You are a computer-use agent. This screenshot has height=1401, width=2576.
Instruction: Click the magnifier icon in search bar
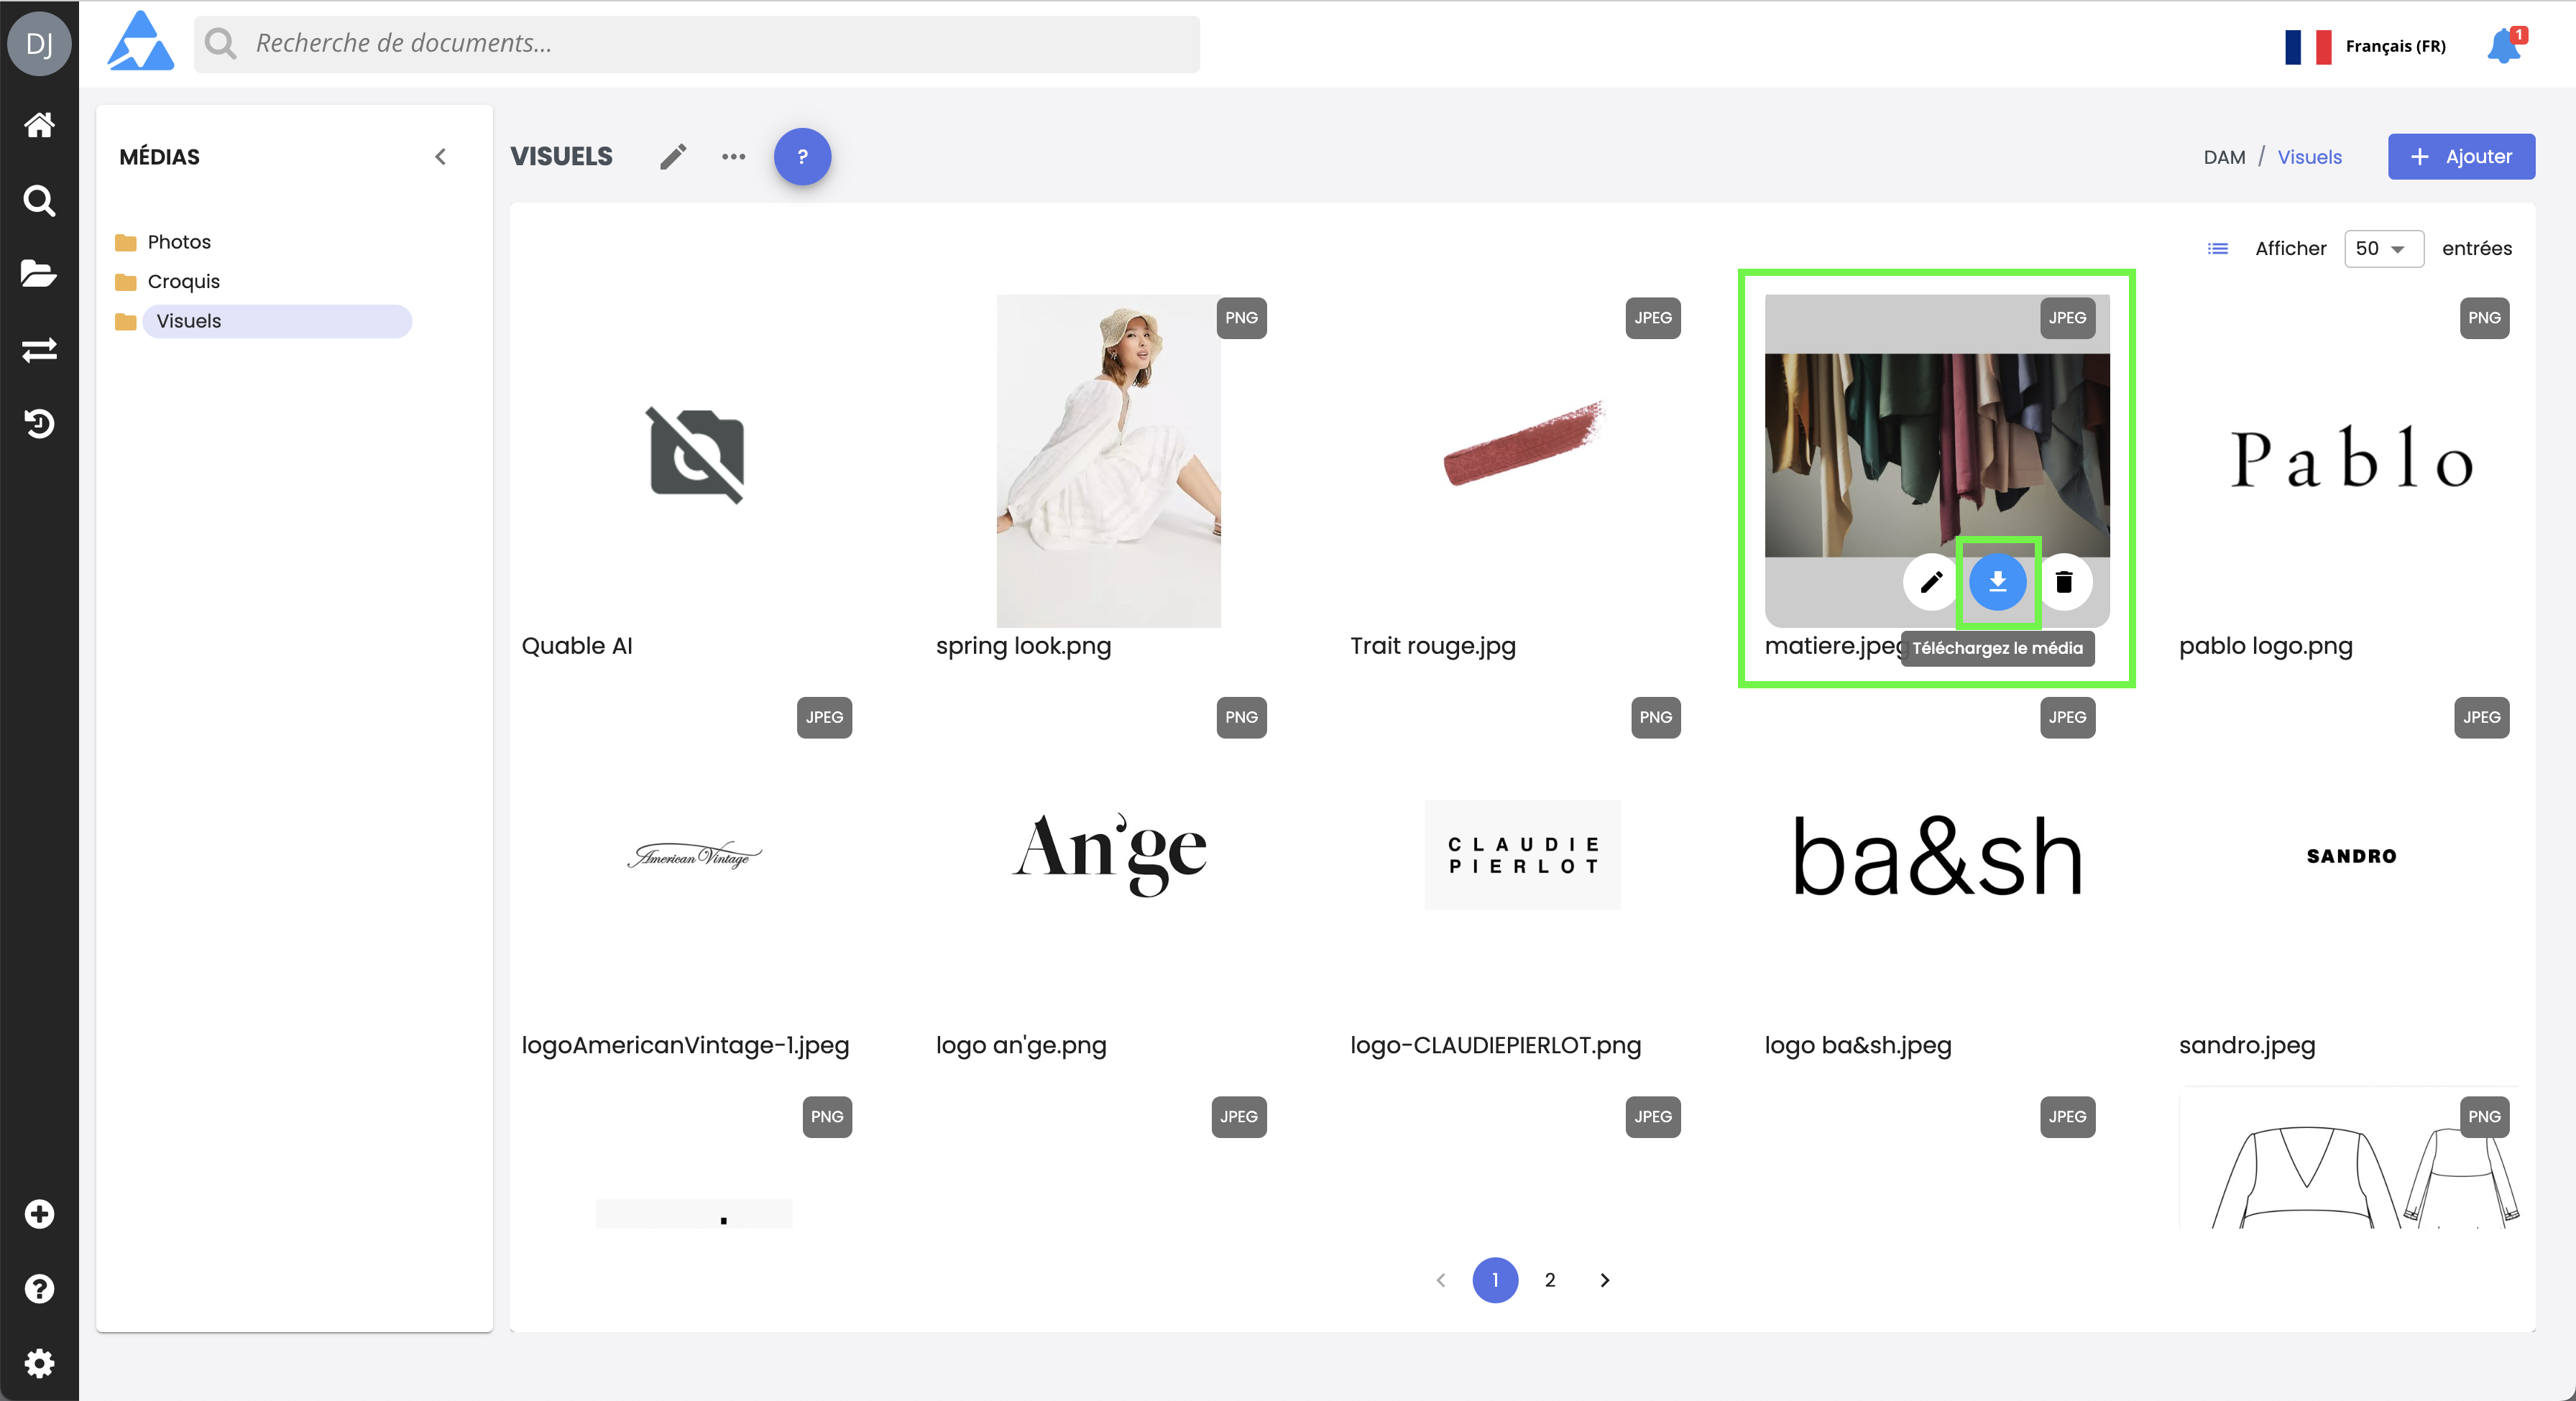click(220, 43)
